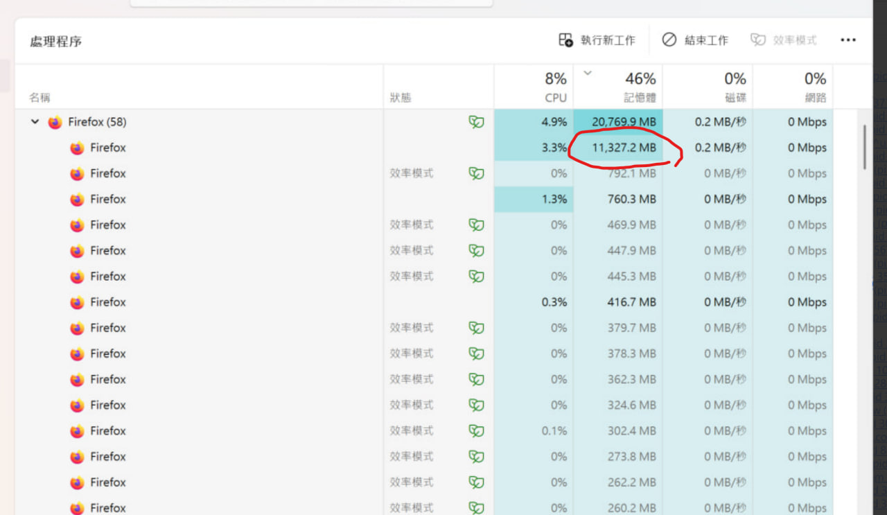Viewport: 887px width, 515px height.
Task: Click Firefox icon of the 324.6 MB process
Action: (77, 405)
